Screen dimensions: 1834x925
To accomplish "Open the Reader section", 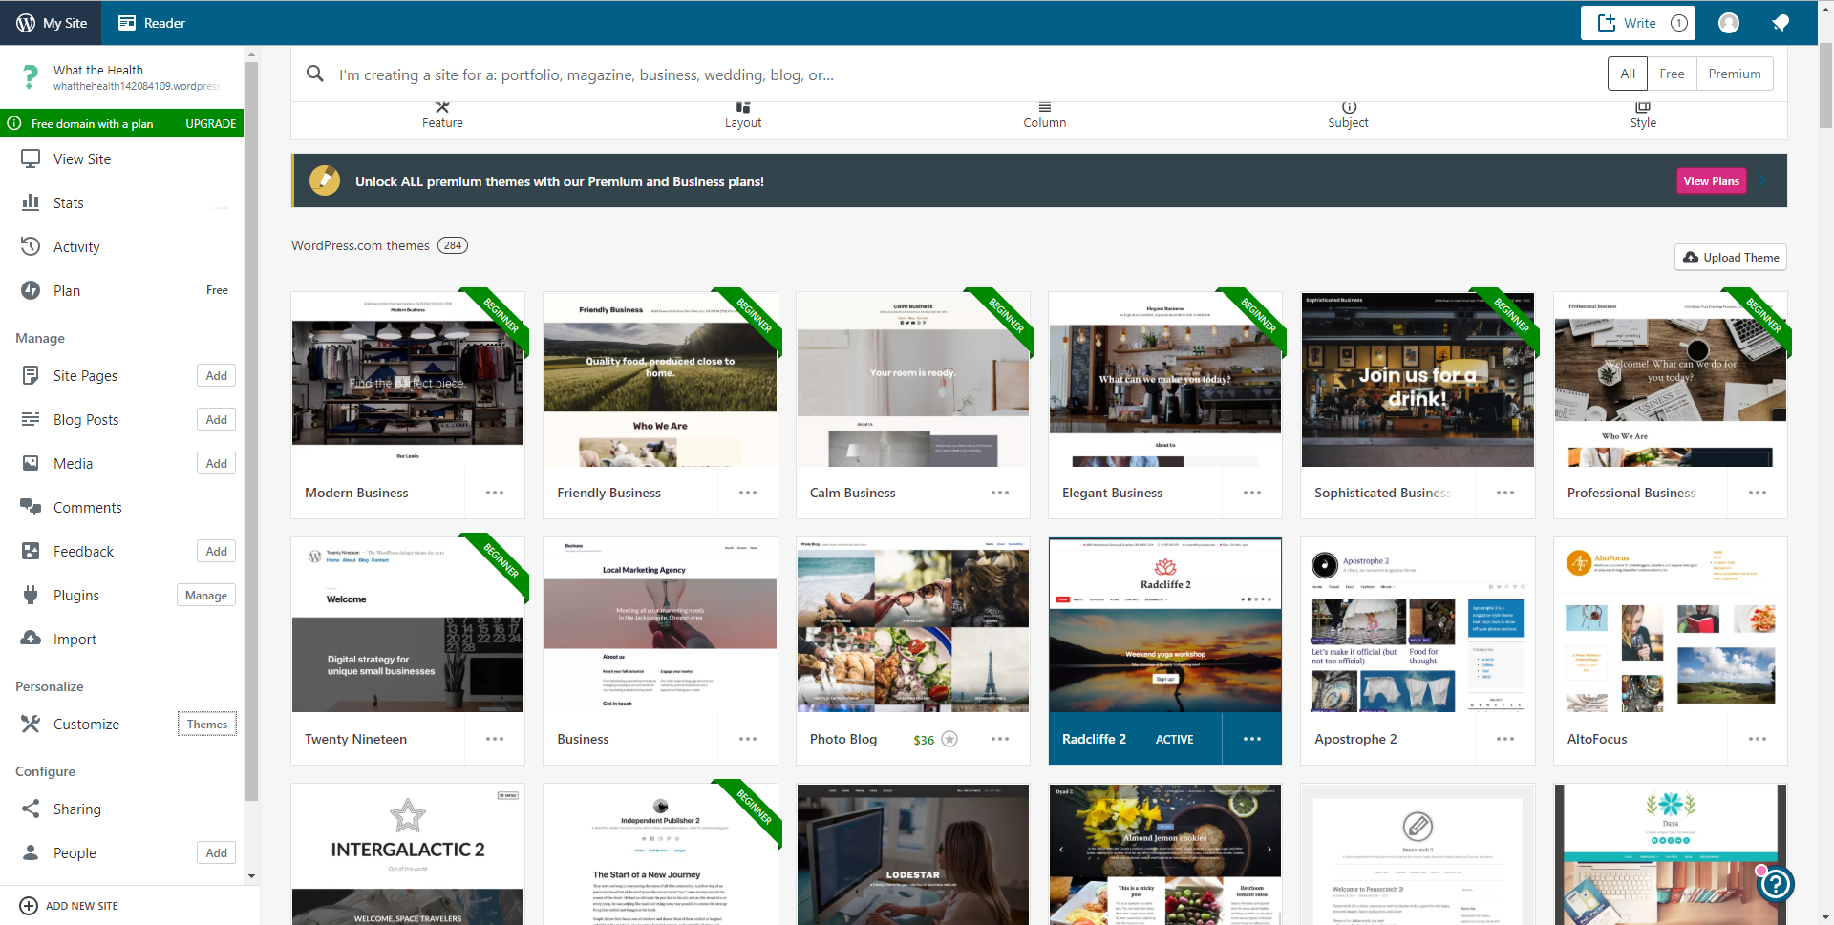I will pyautogui.click(x=151, y=23).
